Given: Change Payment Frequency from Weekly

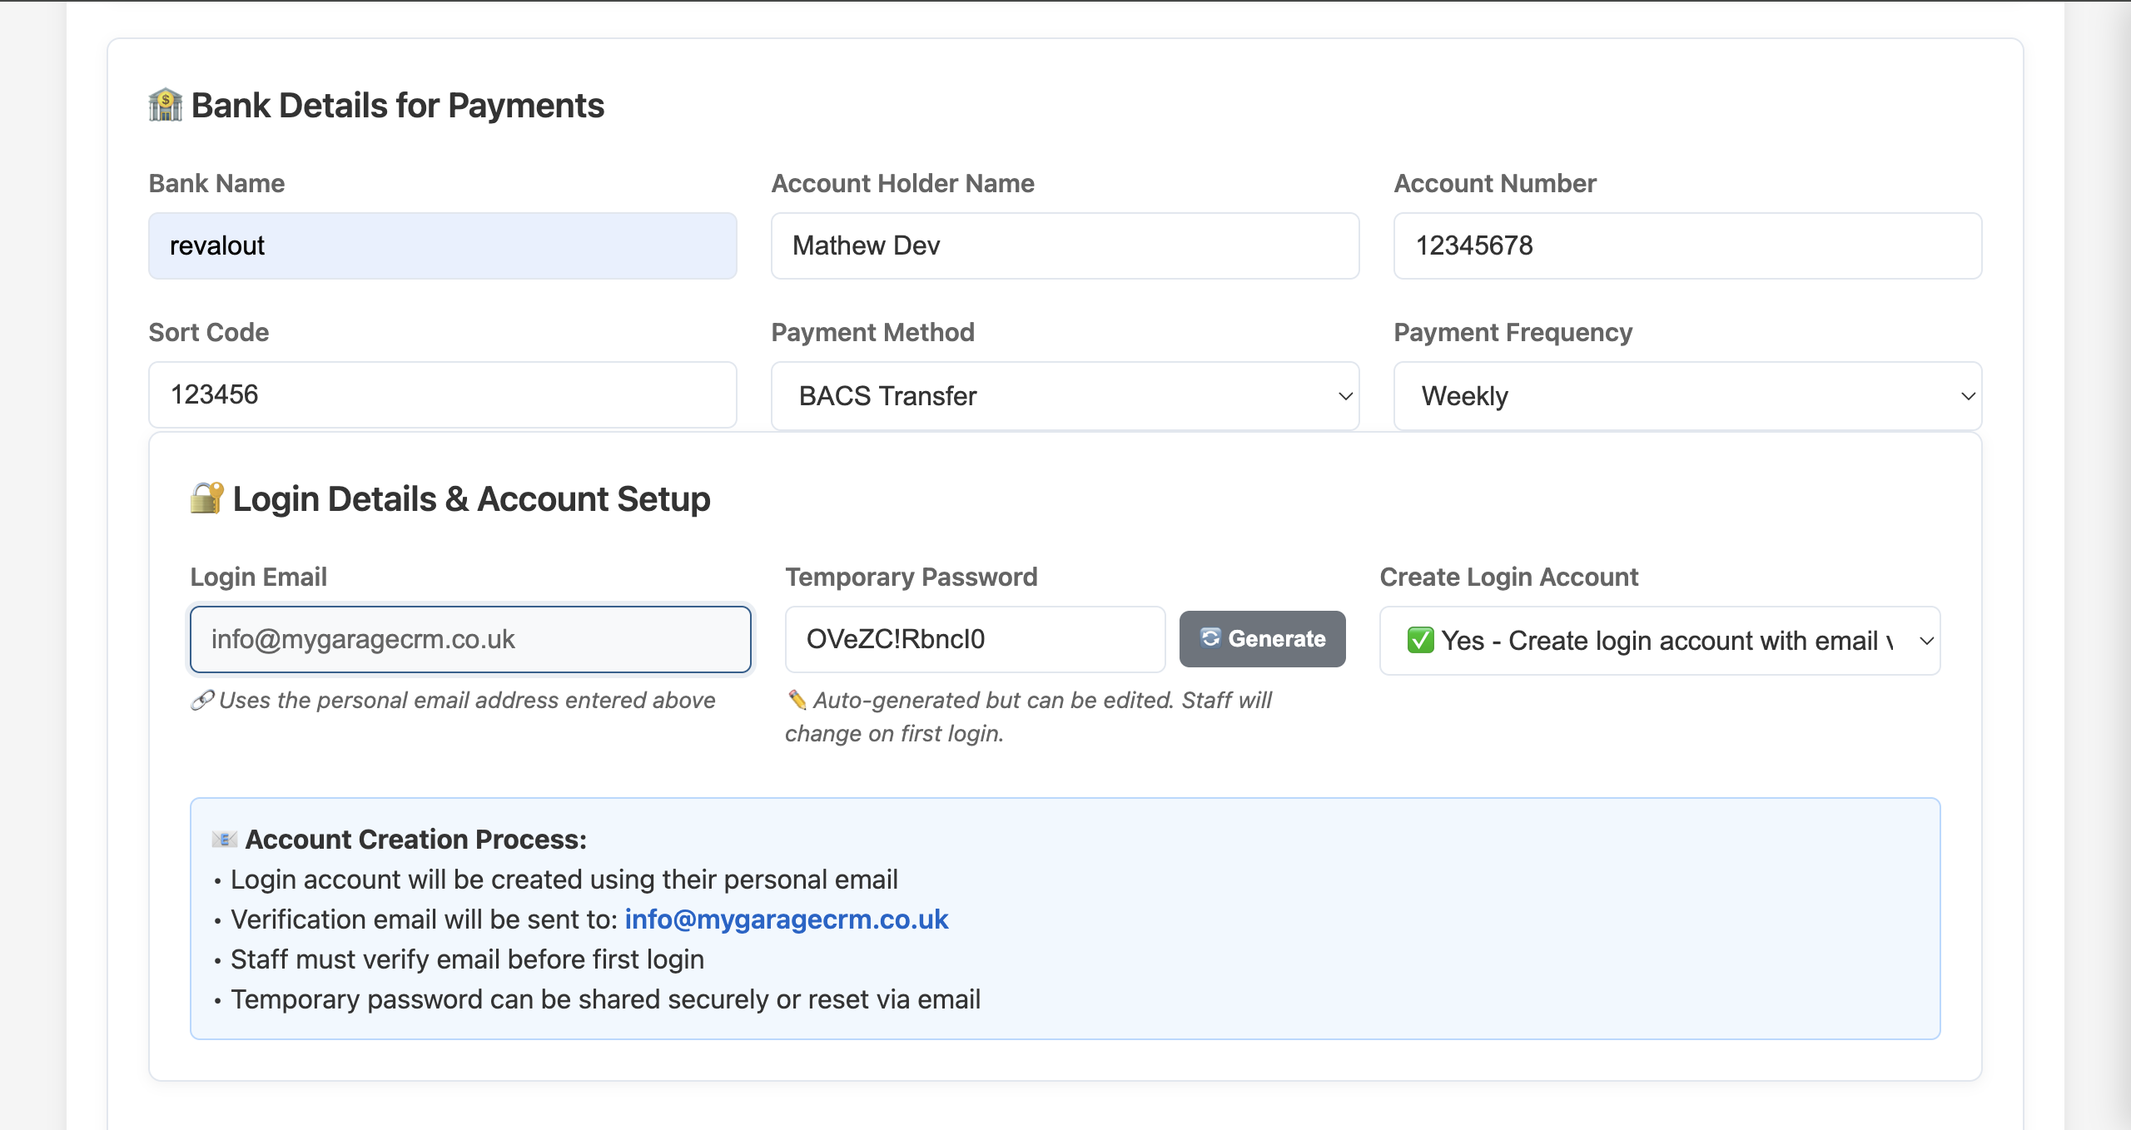Looking at the screenshot, I should pyautogui.click(x=1686, y=395).
